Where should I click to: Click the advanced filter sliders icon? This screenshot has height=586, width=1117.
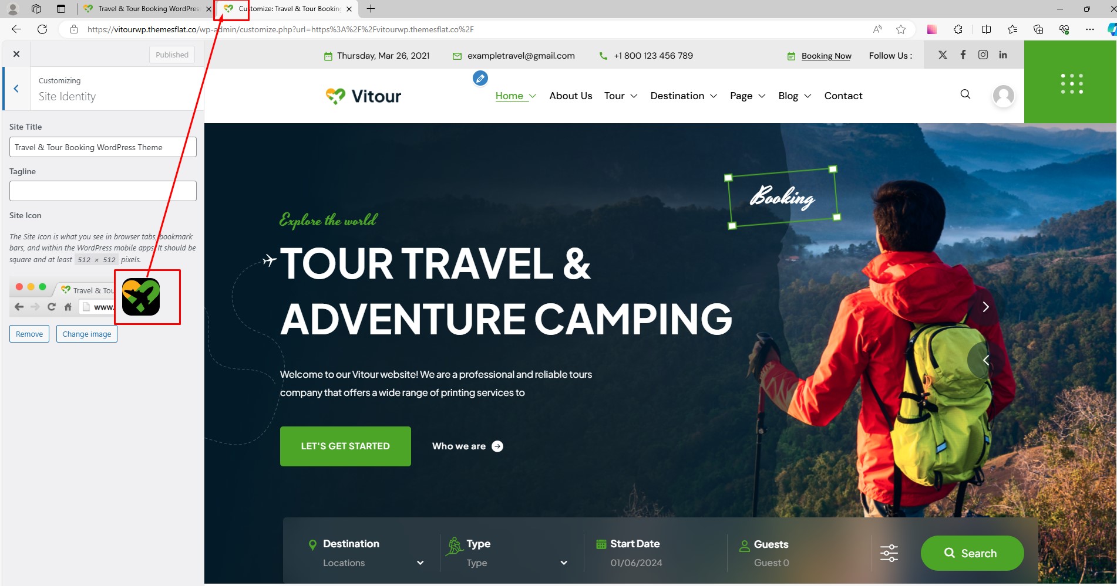[889, 553]
